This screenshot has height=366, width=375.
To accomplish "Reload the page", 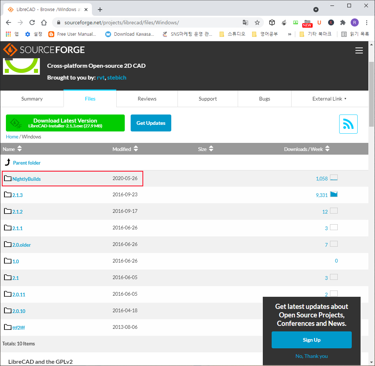I will 32,22.
